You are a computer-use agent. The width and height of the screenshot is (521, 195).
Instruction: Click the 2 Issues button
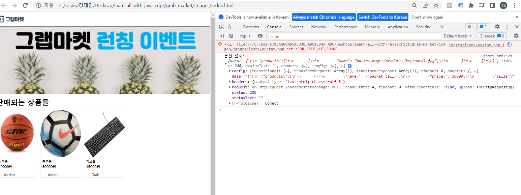[x=492, y=36]
